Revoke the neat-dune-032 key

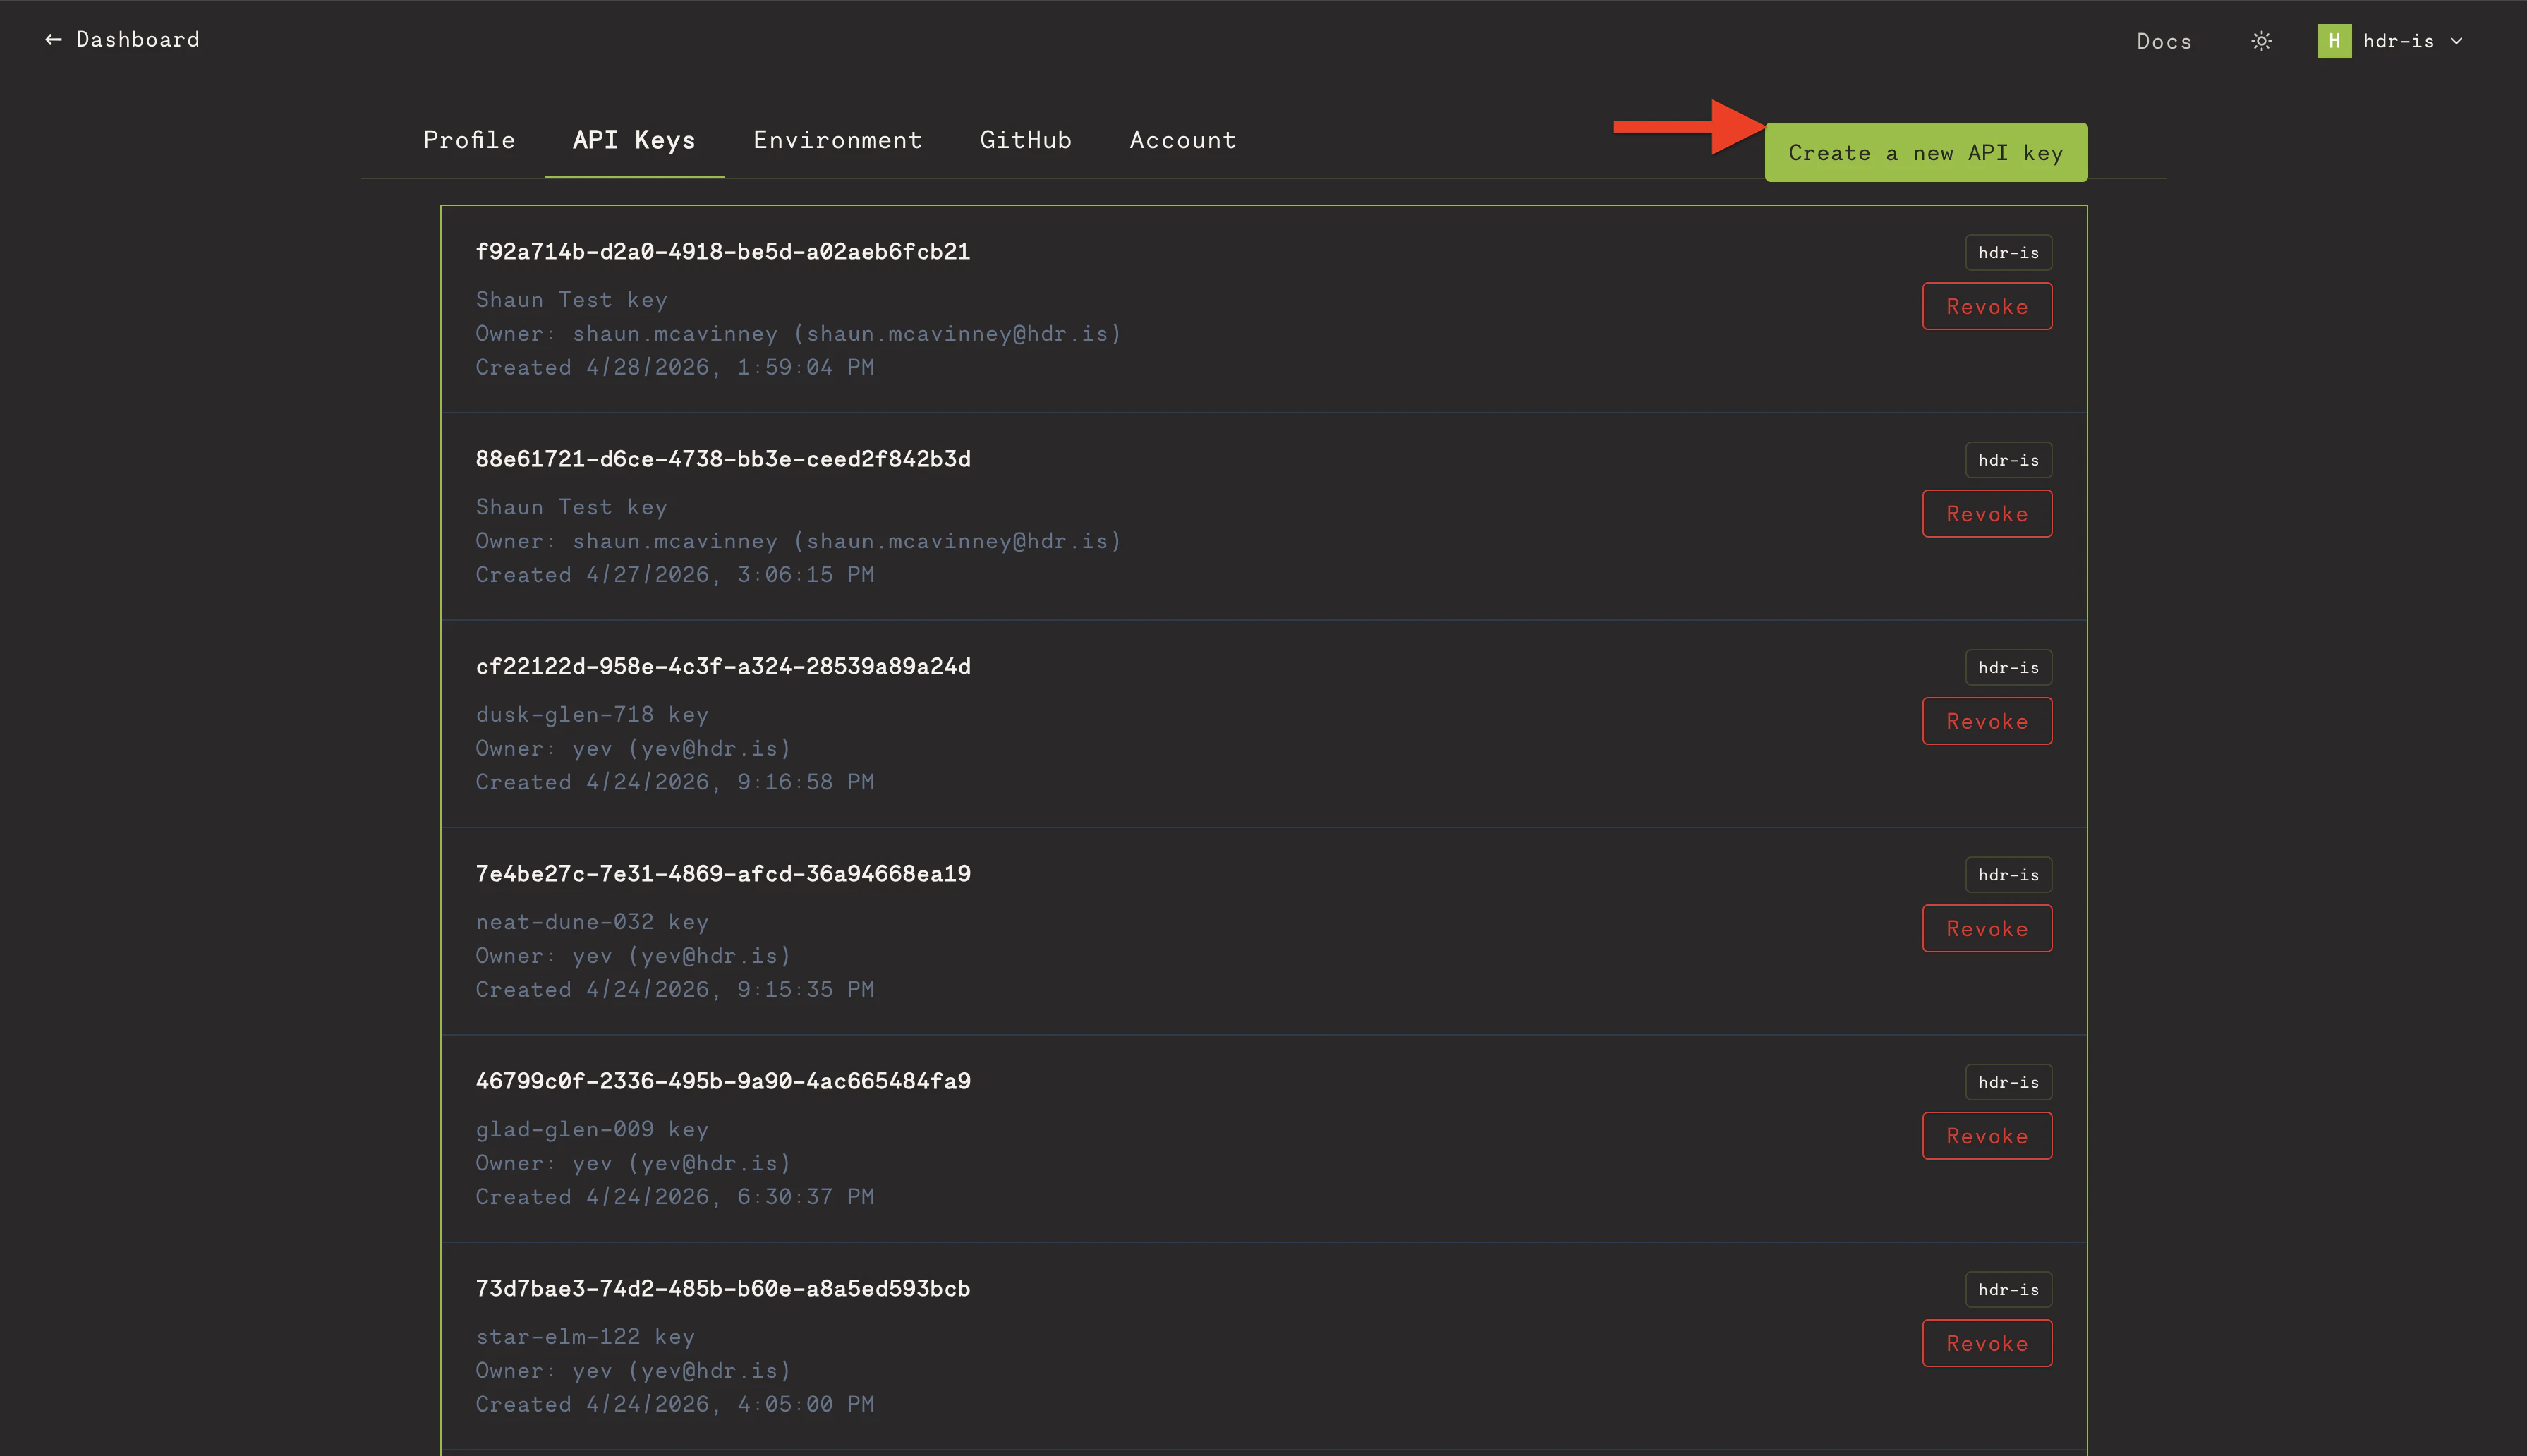[x=1987, y=928]
